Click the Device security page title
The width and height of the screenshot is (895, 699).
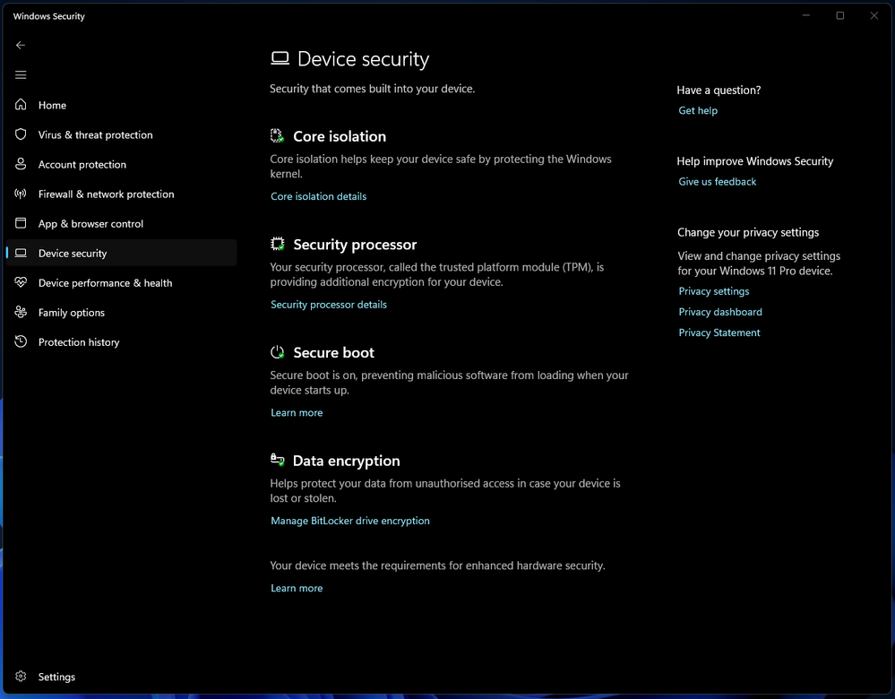364,59
